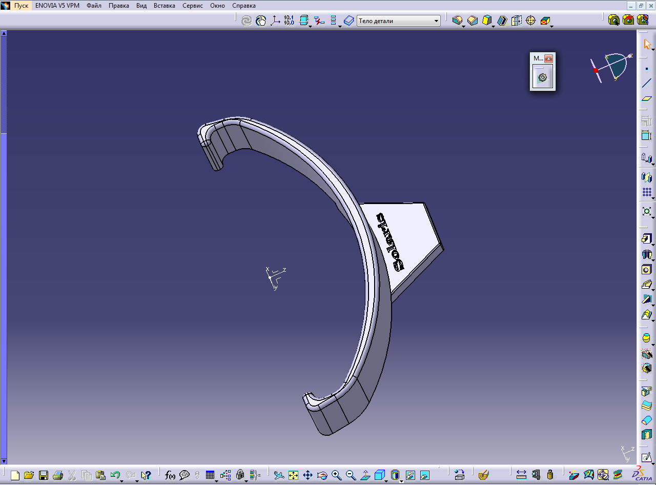
Task: Click the Update All spiral icon
Action: click(x=247, y=21)
